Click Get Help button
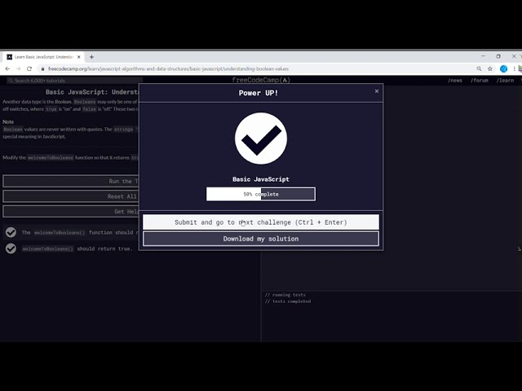The height and width of the screenshot is (391, 522). coord(71,212)
